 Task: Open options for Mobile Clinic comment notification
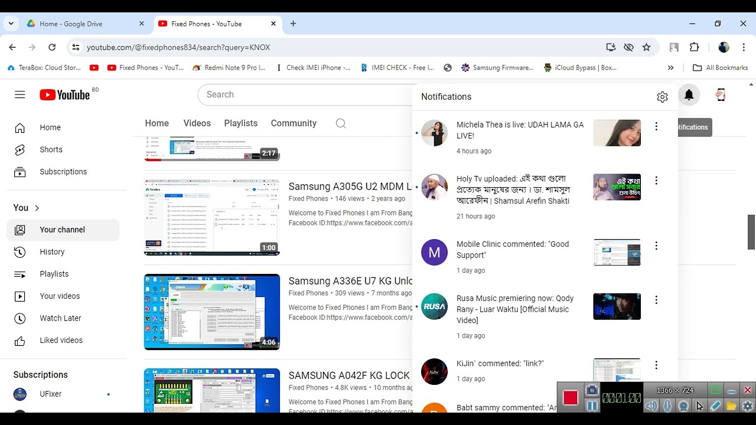tap(656, 246)
